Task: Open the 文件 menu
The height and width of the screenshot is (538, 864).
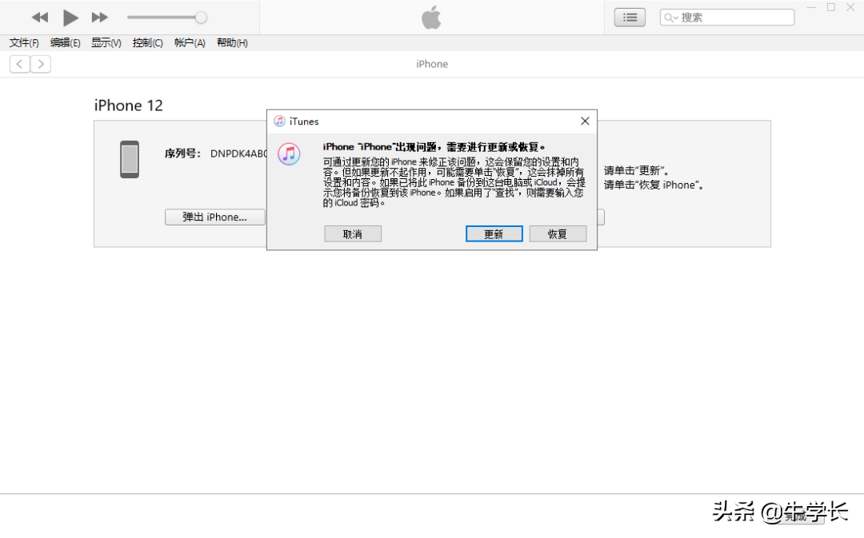Action: pyautogui.click(x=23, y=43)
